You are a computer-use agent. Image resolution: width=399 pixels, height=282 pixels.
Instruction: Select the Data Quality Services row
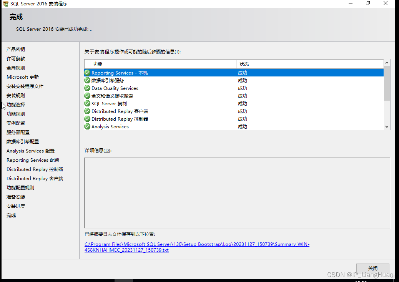click(234, 88)
